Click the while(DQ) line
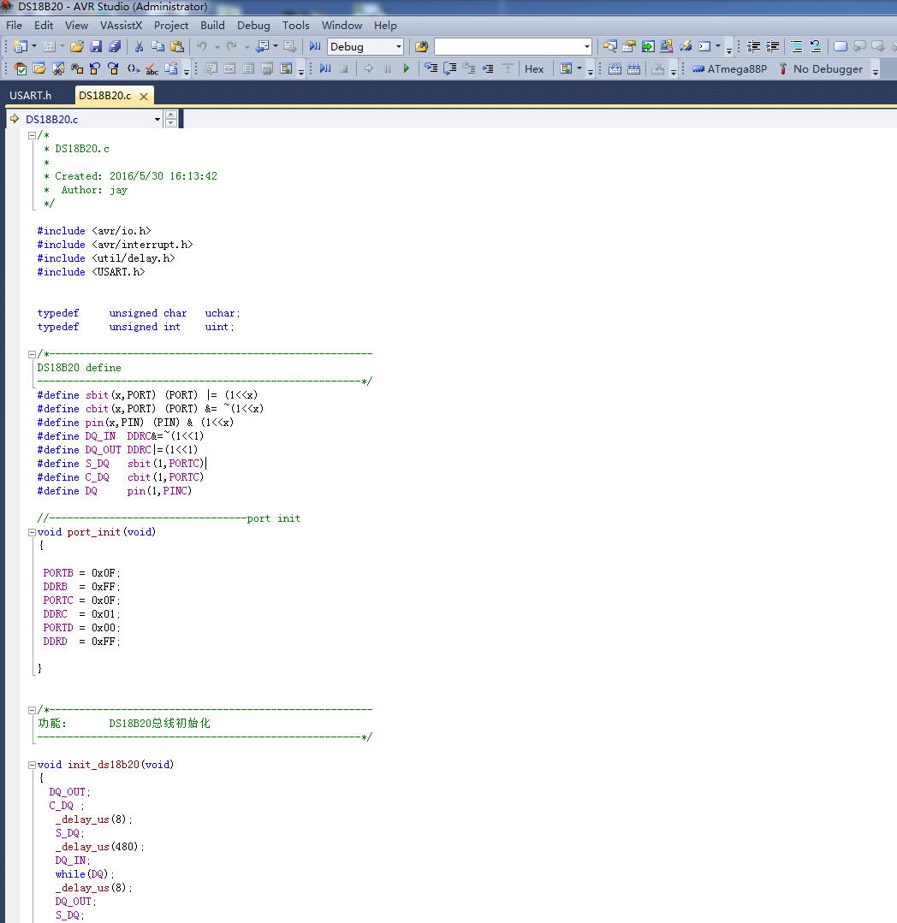The height and width of the screenshot is (923, 897). (x=85, y=874)
